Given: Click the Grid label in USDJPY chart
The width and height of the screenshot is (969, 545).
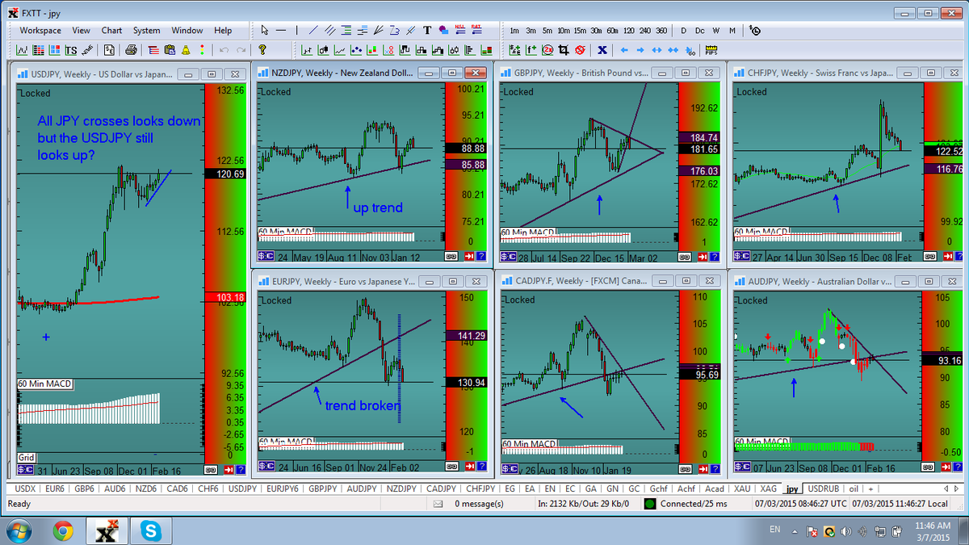Looking at the screenshot, I should (27, 458).
